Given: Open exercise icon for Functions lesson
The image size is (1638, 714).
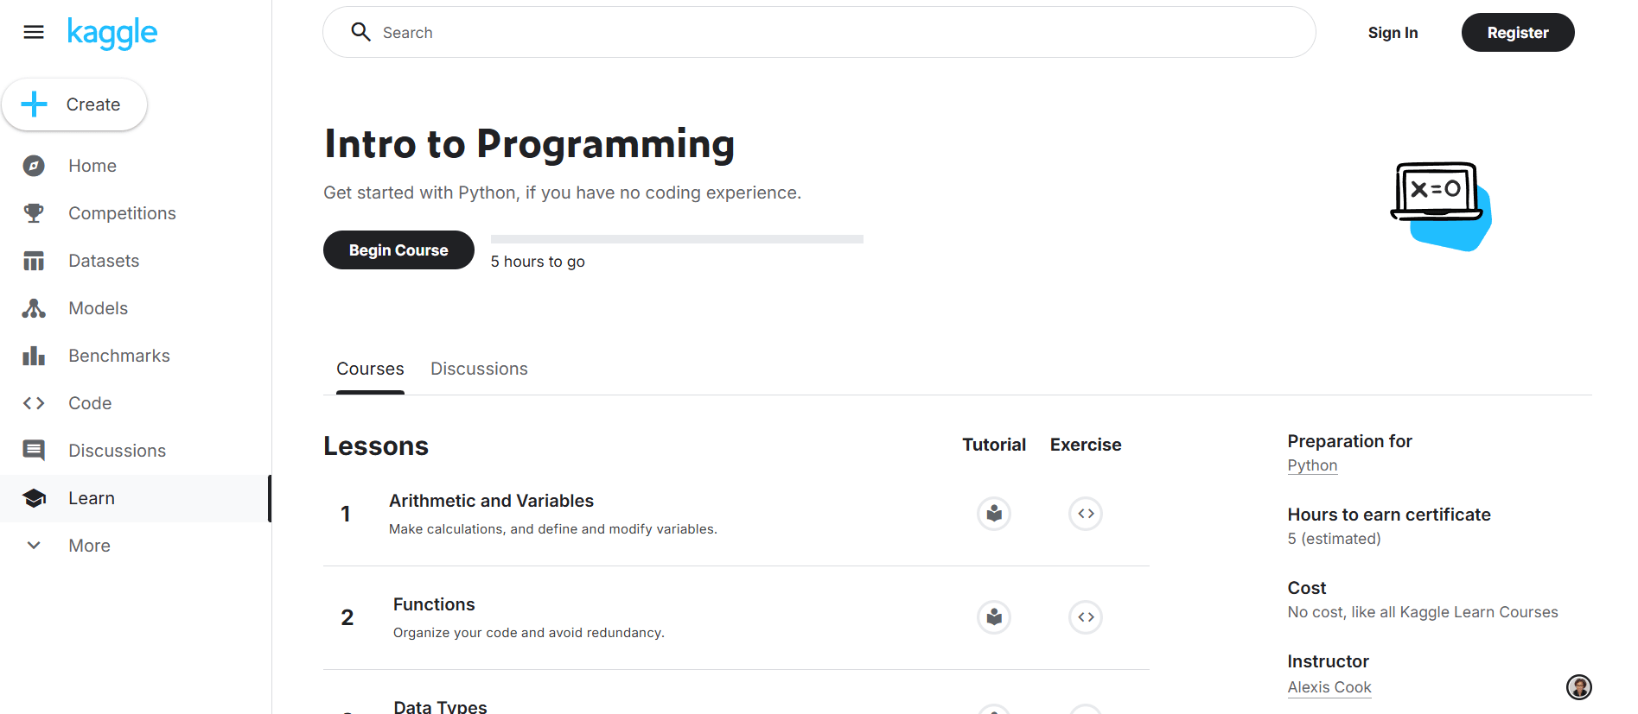Looking at the screenshot, I should click(x=1086, y=617).
